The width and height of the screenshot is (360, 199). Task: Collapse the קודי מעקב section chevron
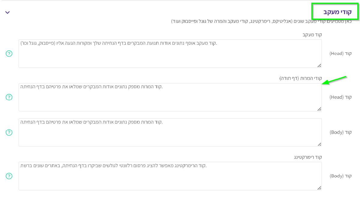[8, 13]
